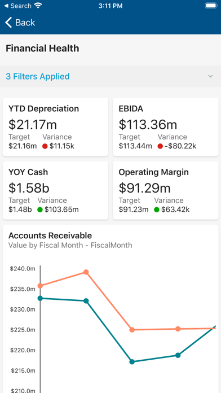This screenshot has width=221, height=393.
Task: Select the orange line's highest data point
Action: pos(86,272)
